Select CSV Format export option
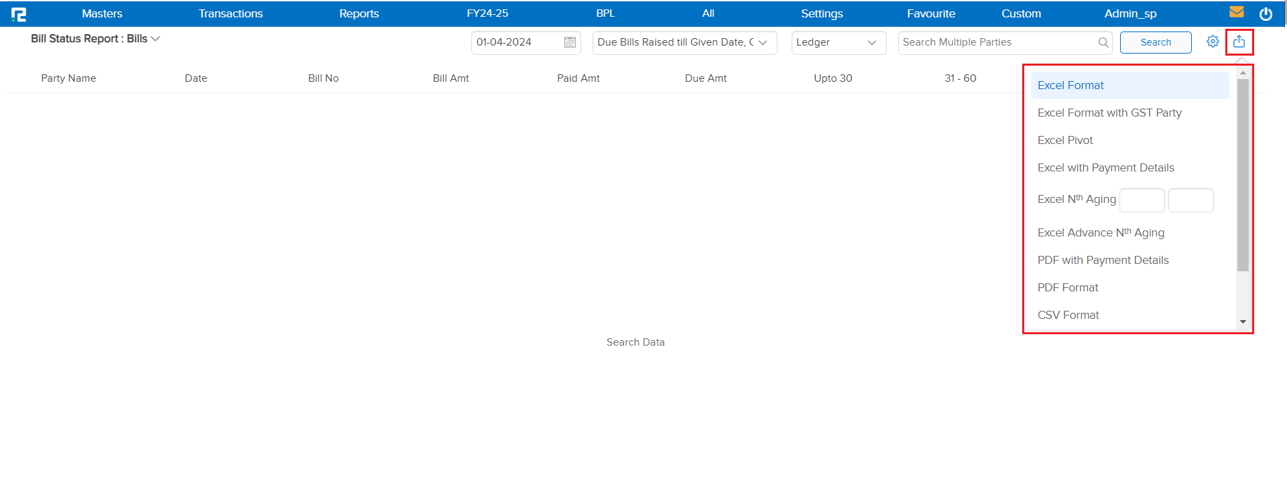The height and width of the screenshot is (499, 1287). pos(1068,315)
